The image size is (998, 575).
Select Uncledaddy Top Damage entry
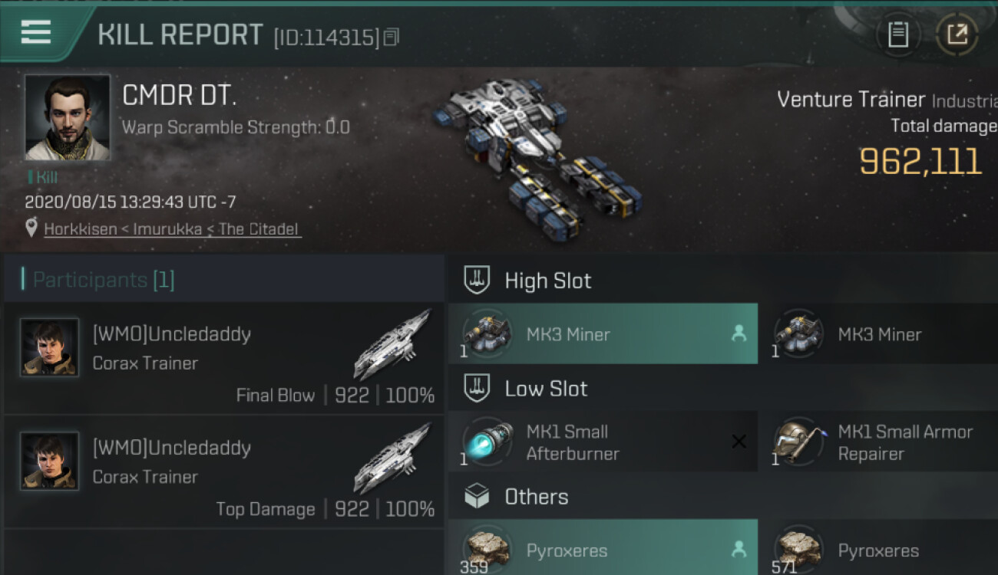[x=224, y=472]
